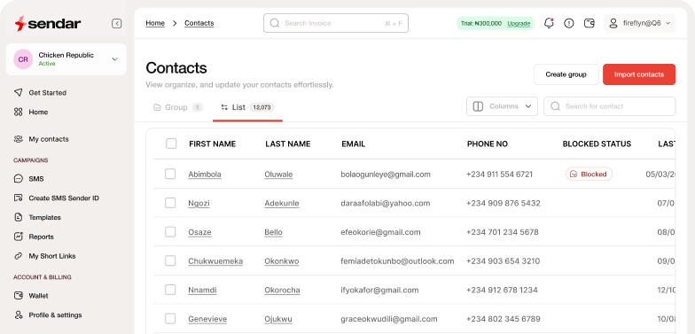Click the Upgrade link in the trial badge

[519, 23]
